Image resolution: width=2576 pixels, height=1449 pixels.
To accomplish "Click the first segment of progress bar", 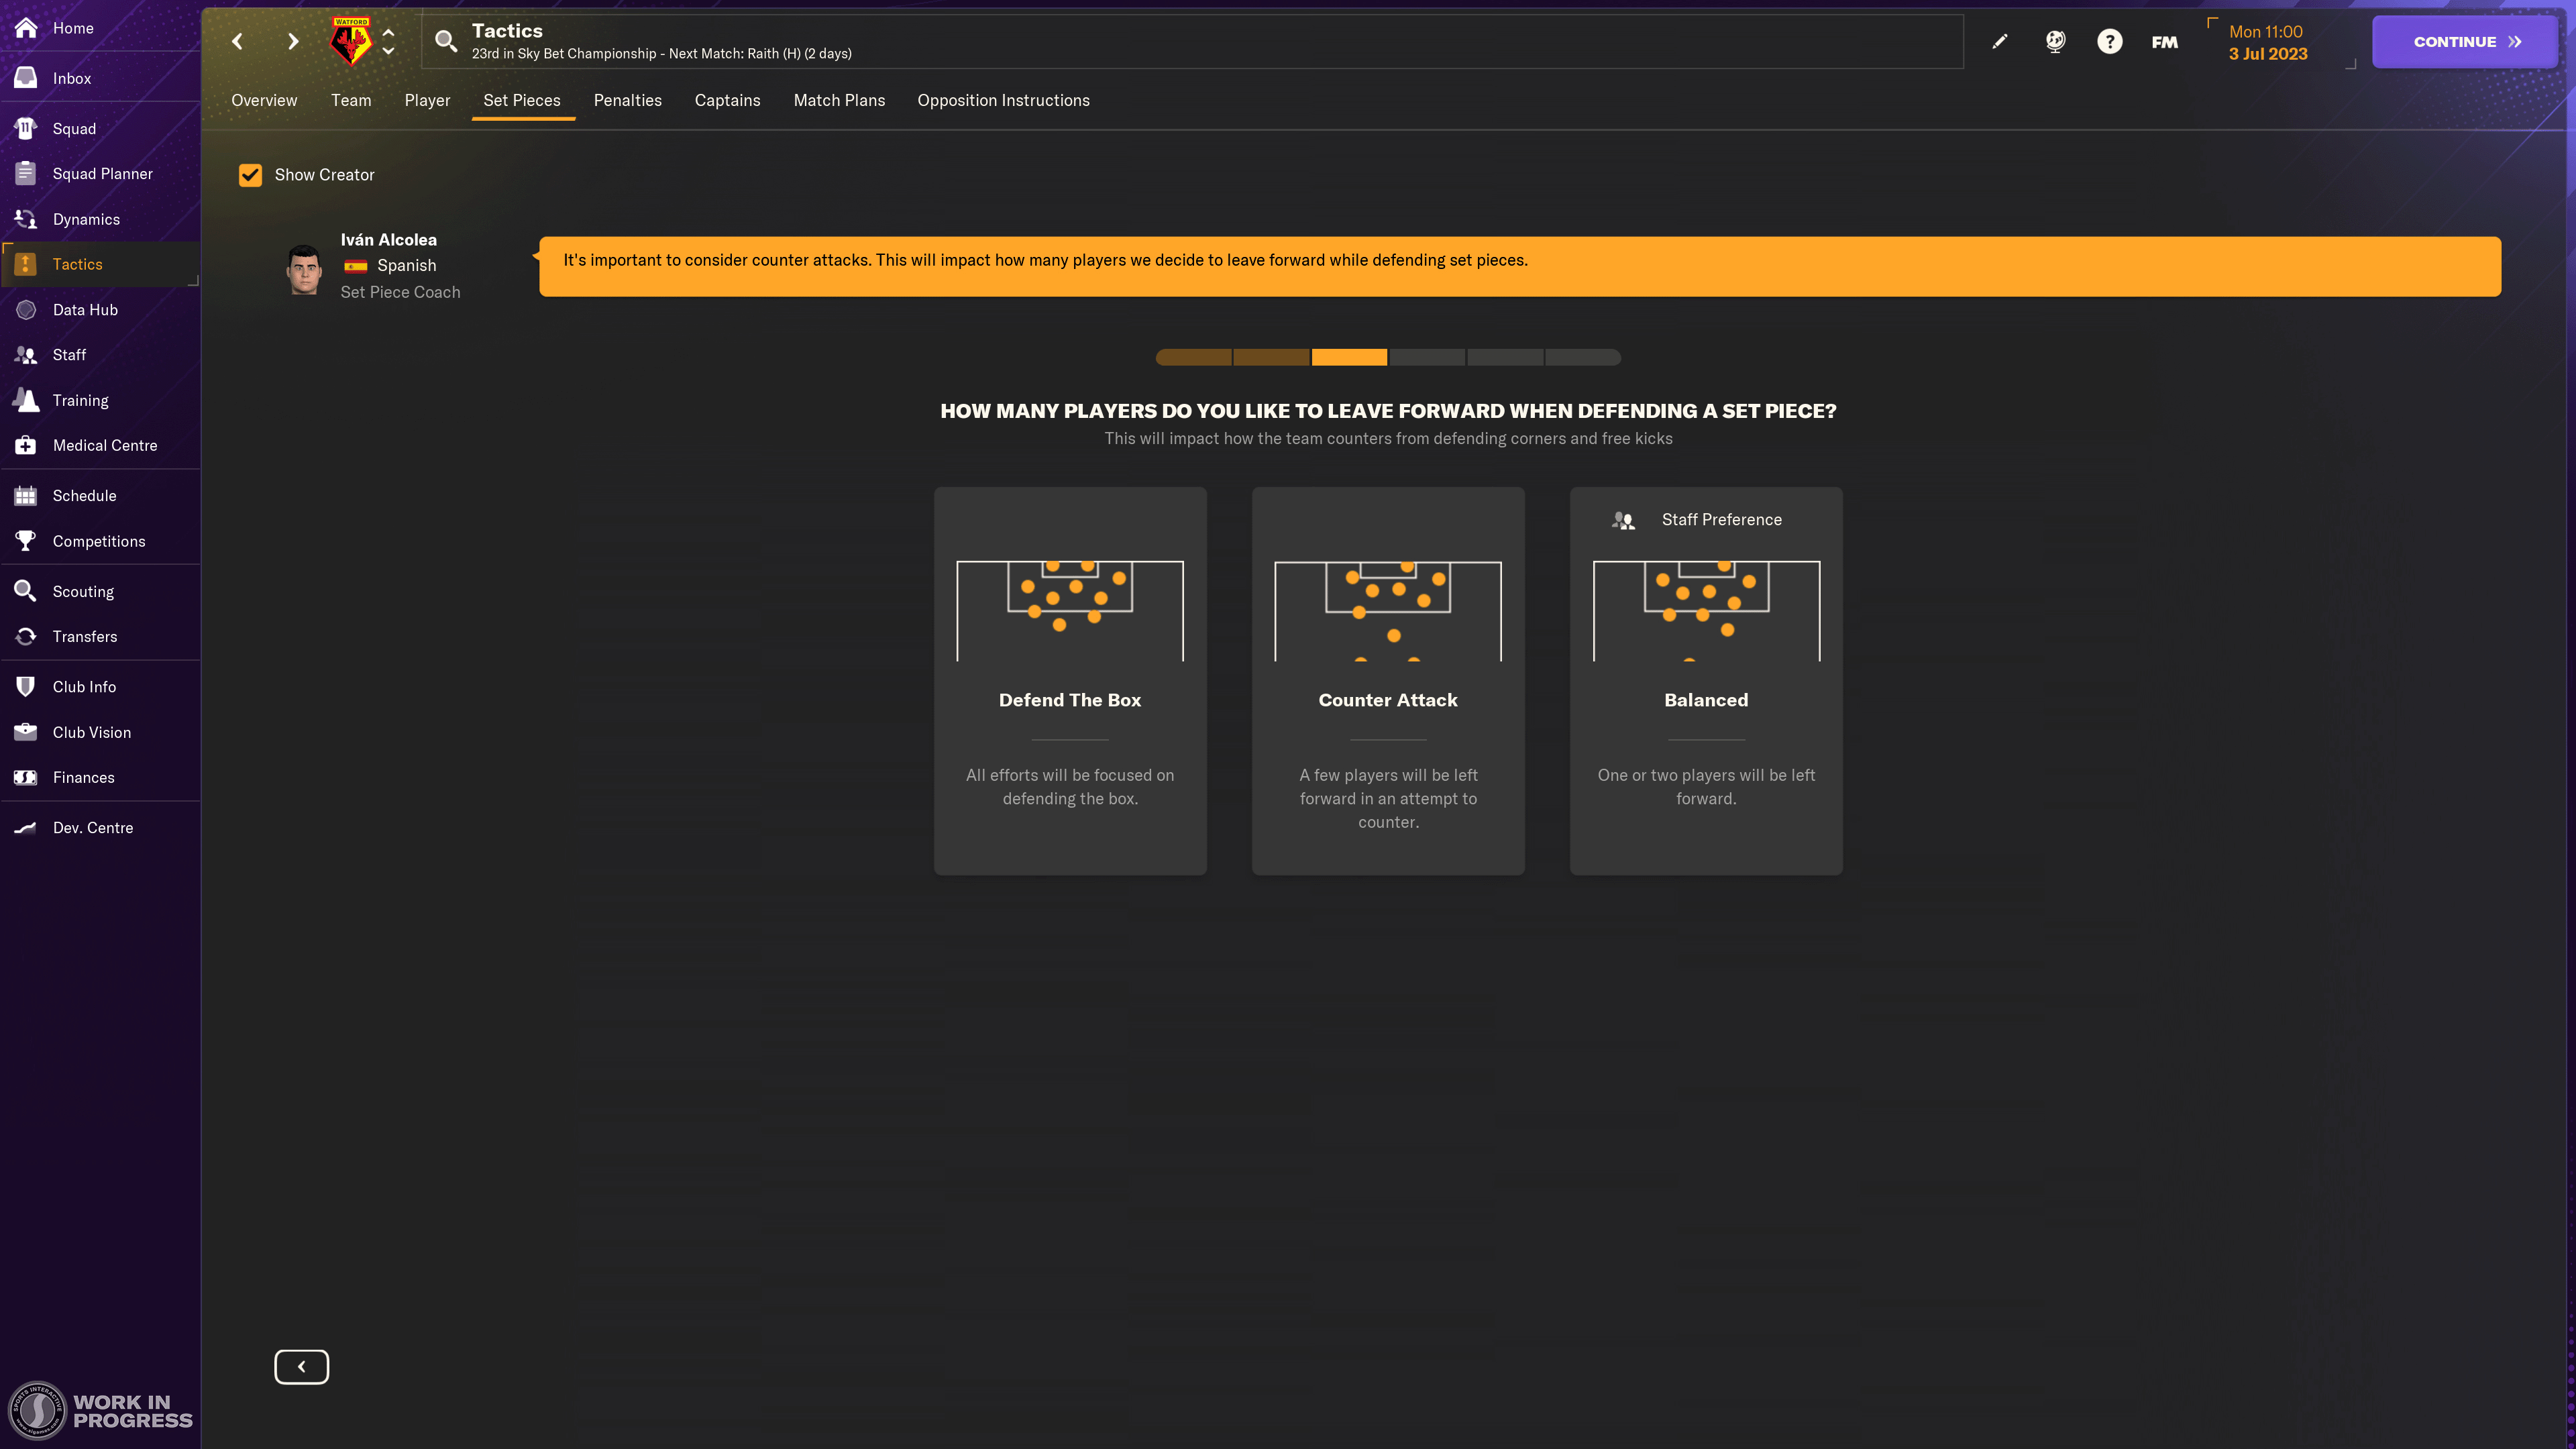I will click(x=1193, y=357).
